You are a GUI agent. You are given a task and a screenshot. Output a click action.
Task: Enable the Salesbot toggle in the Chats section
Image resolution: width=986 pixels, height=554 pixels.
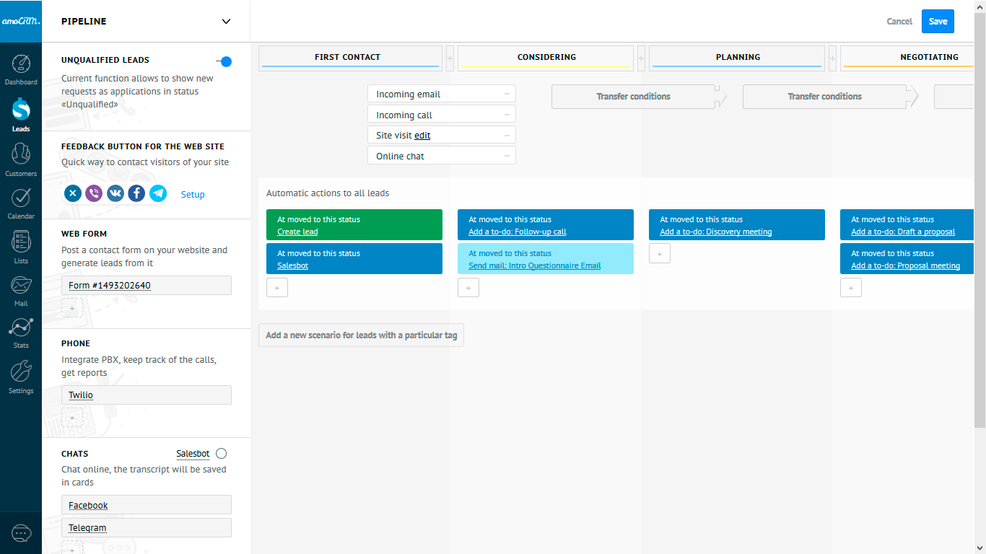pos(221,453)
